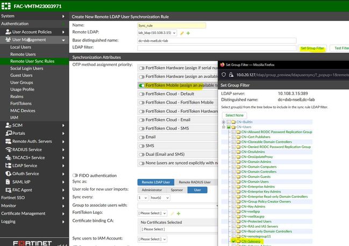This screenshot has width=349, height=246.
Task: Click the RADIUS Service wifi icon
Action: click(9, 149)
